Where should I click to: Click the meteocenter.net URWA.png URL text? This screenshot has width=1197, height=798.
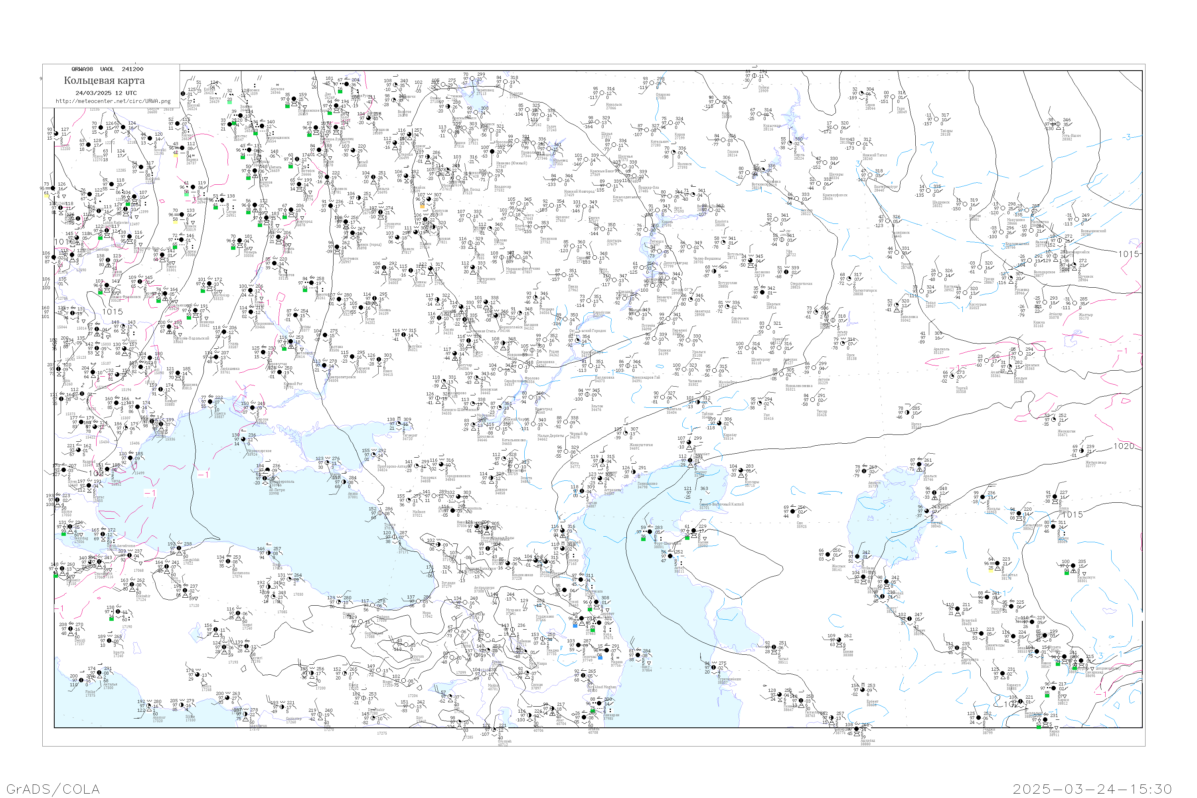[113, 101]
